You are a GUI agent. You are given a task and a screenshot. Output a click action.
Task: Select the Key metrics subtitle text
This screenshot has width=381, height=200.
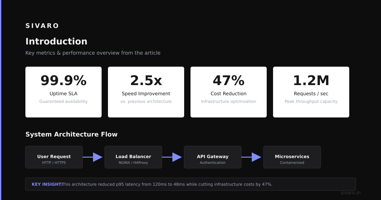(93, 53)
